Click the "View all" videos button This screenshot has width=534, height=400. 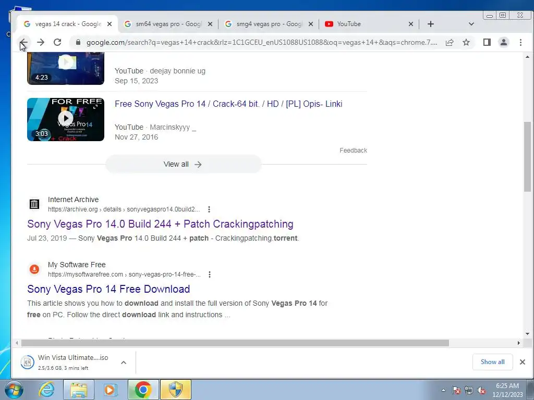183,164
